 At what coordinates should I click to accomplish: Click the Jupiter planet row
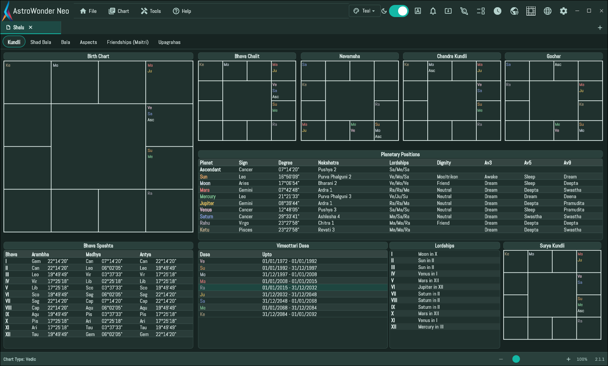tap(400, 203)
